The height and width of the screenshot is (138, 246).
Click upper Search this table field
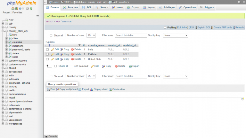(131, 35)
